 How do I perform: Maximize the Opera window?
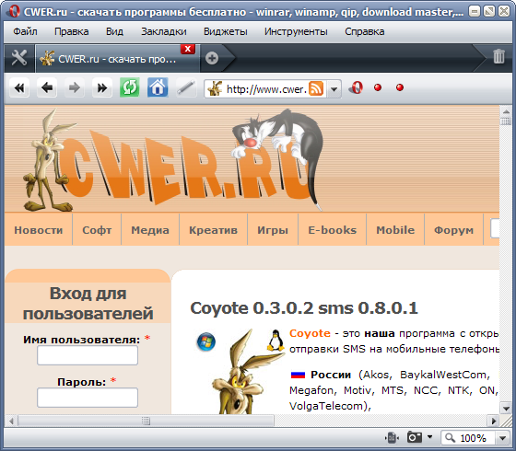[489, 12]
